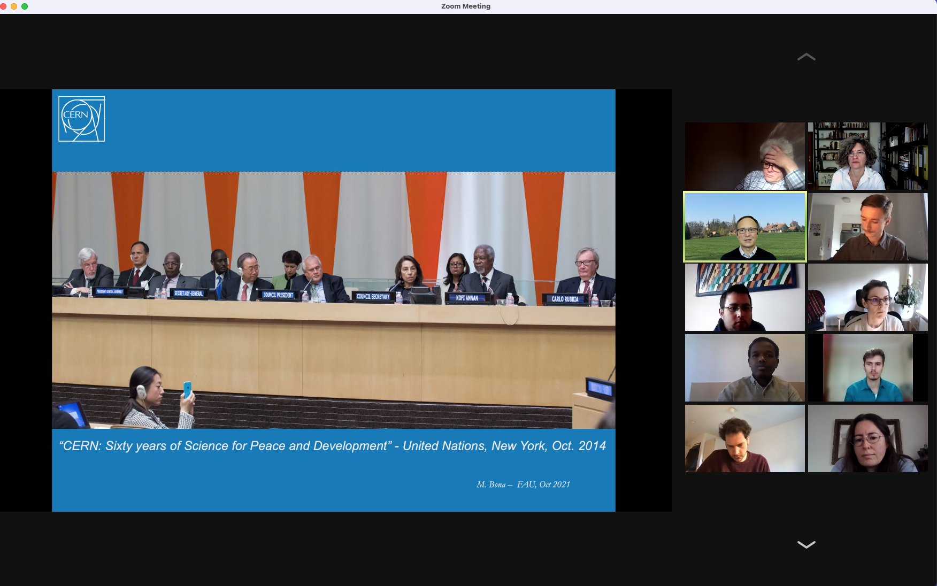This screenshot has width=937, height=586.
Task: Select the video of the man in a maroon sweater
Action: pyautogui.click(x=745, y=438)
